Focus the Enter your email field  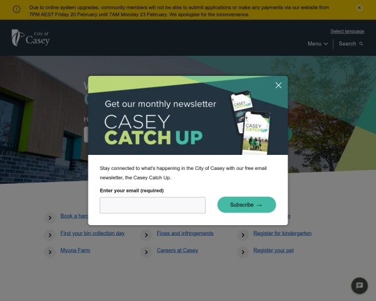152,205
